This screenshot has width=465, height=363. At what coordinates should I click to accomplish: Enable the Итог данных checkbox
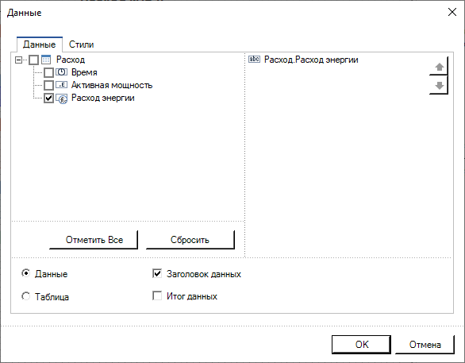[x=157, y=295]
